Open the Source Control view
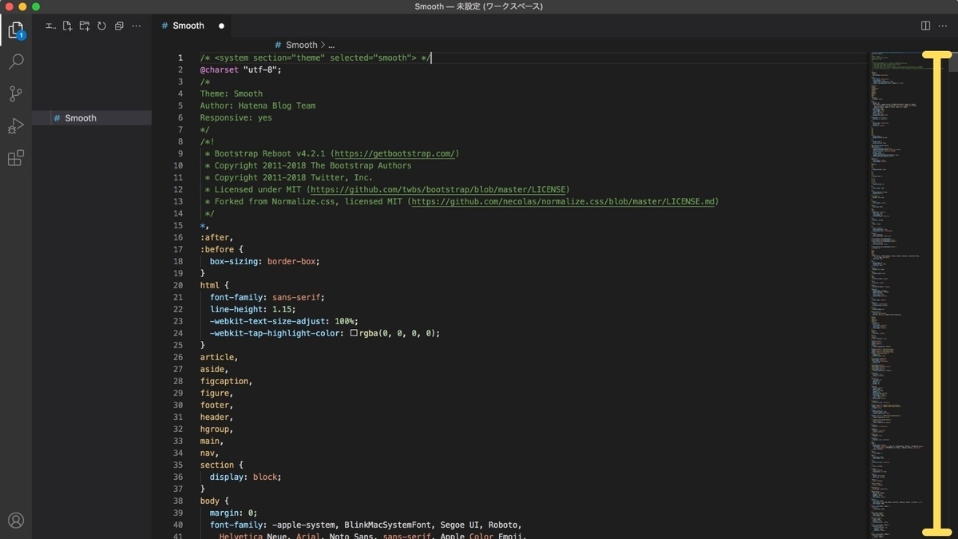This screenshot has height=539, width=958. pos(15,93)
